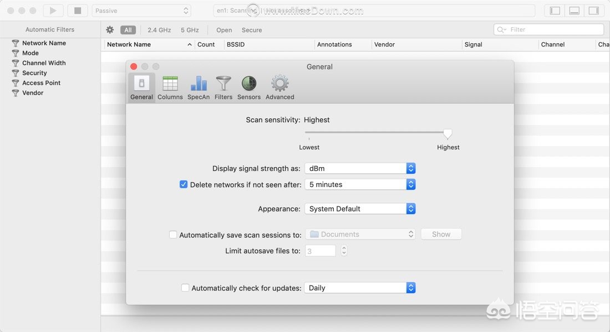Click the scan sensitivity slider handle
610x332 pixels.
coord(448,133)
